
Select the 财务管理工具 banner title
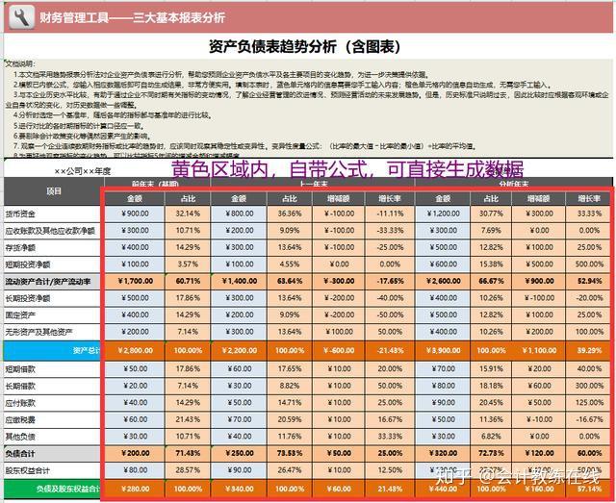click(132, 17)
